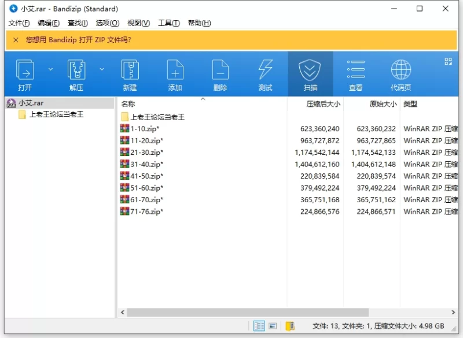Open the 文件(F) menu
This screenshot has height=338, width=463.
click(19, 23)
